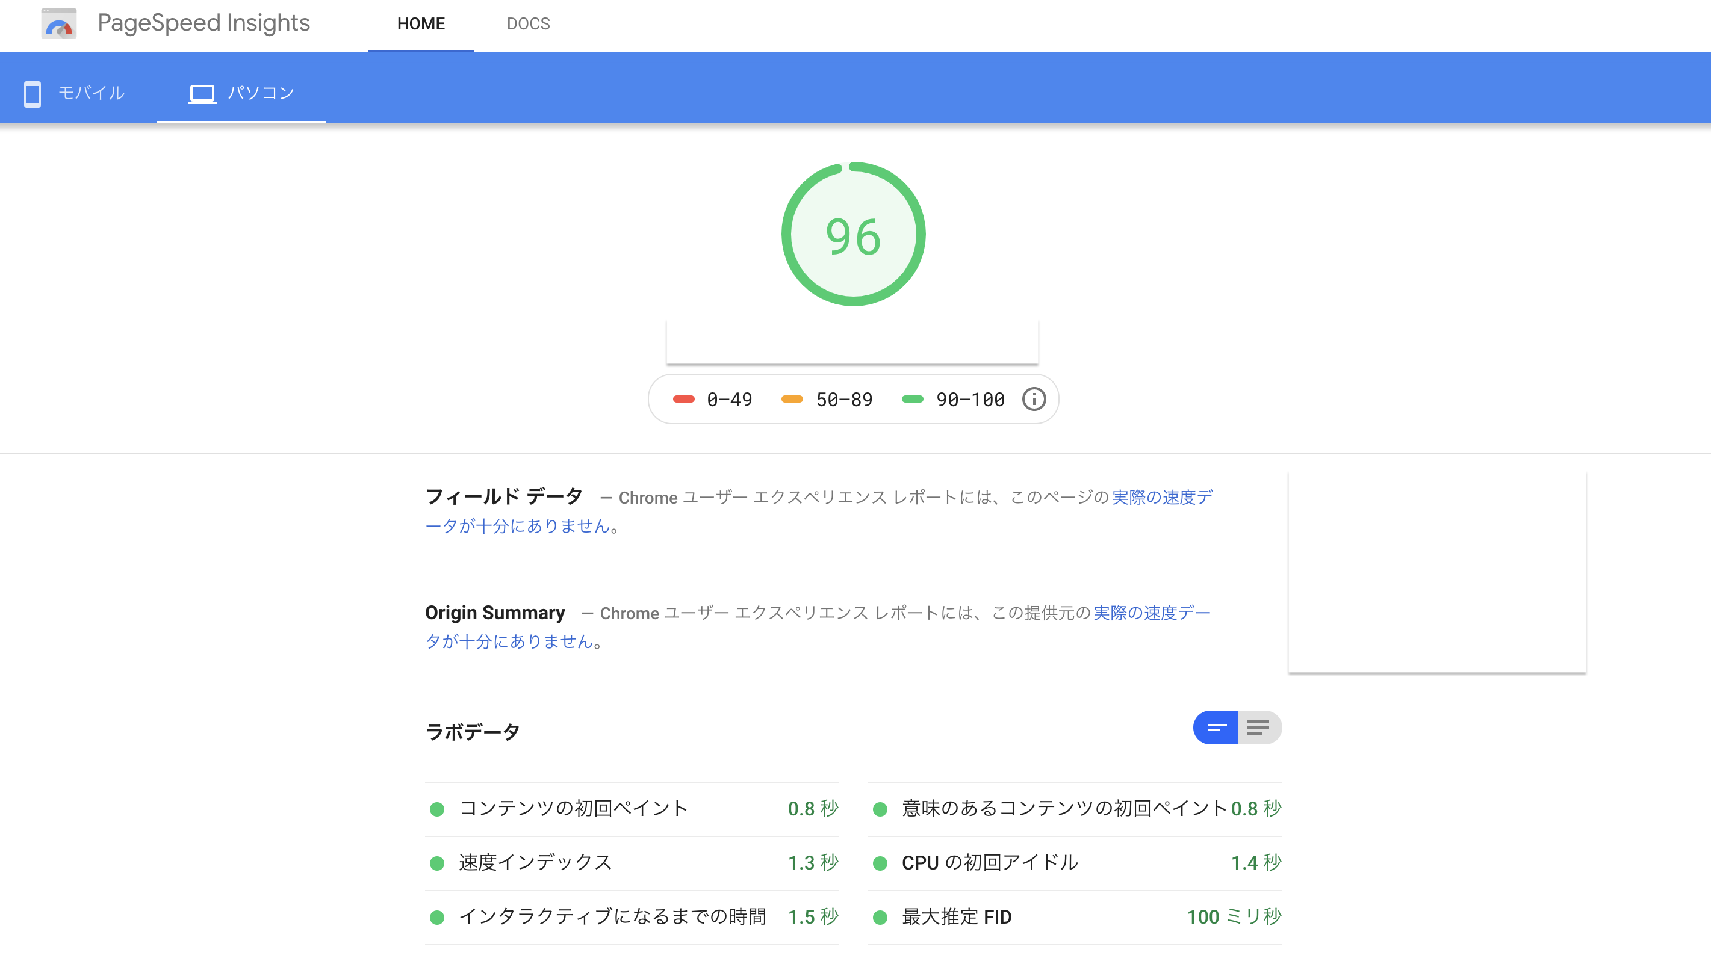
Task: Click the PageSpeed Insights gauge logo
Action: pyautogui.click(x=59, y=25)
